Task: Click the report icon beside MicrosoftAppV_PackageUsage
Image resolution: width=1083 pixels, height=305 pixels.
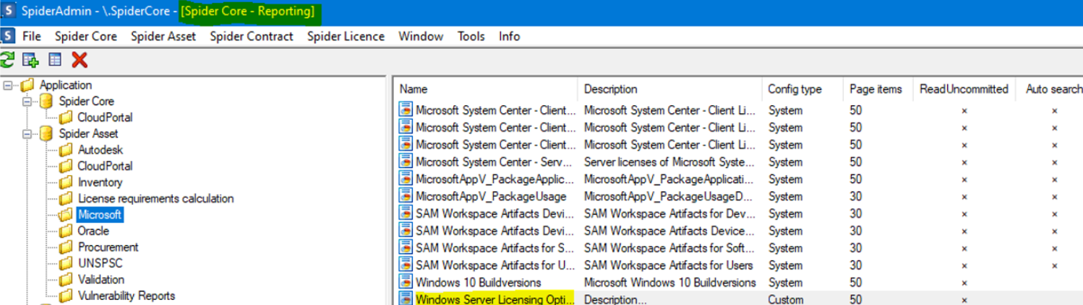Action: (406, 196)
